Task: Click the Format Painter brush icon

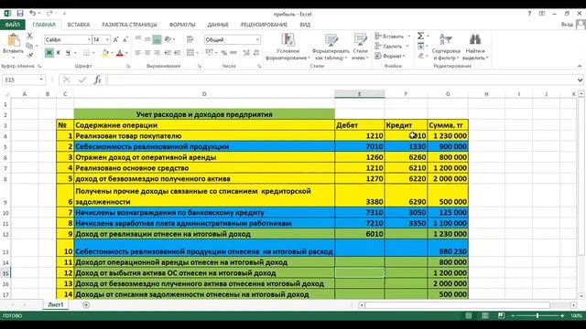Action: [x=29, y=55]
